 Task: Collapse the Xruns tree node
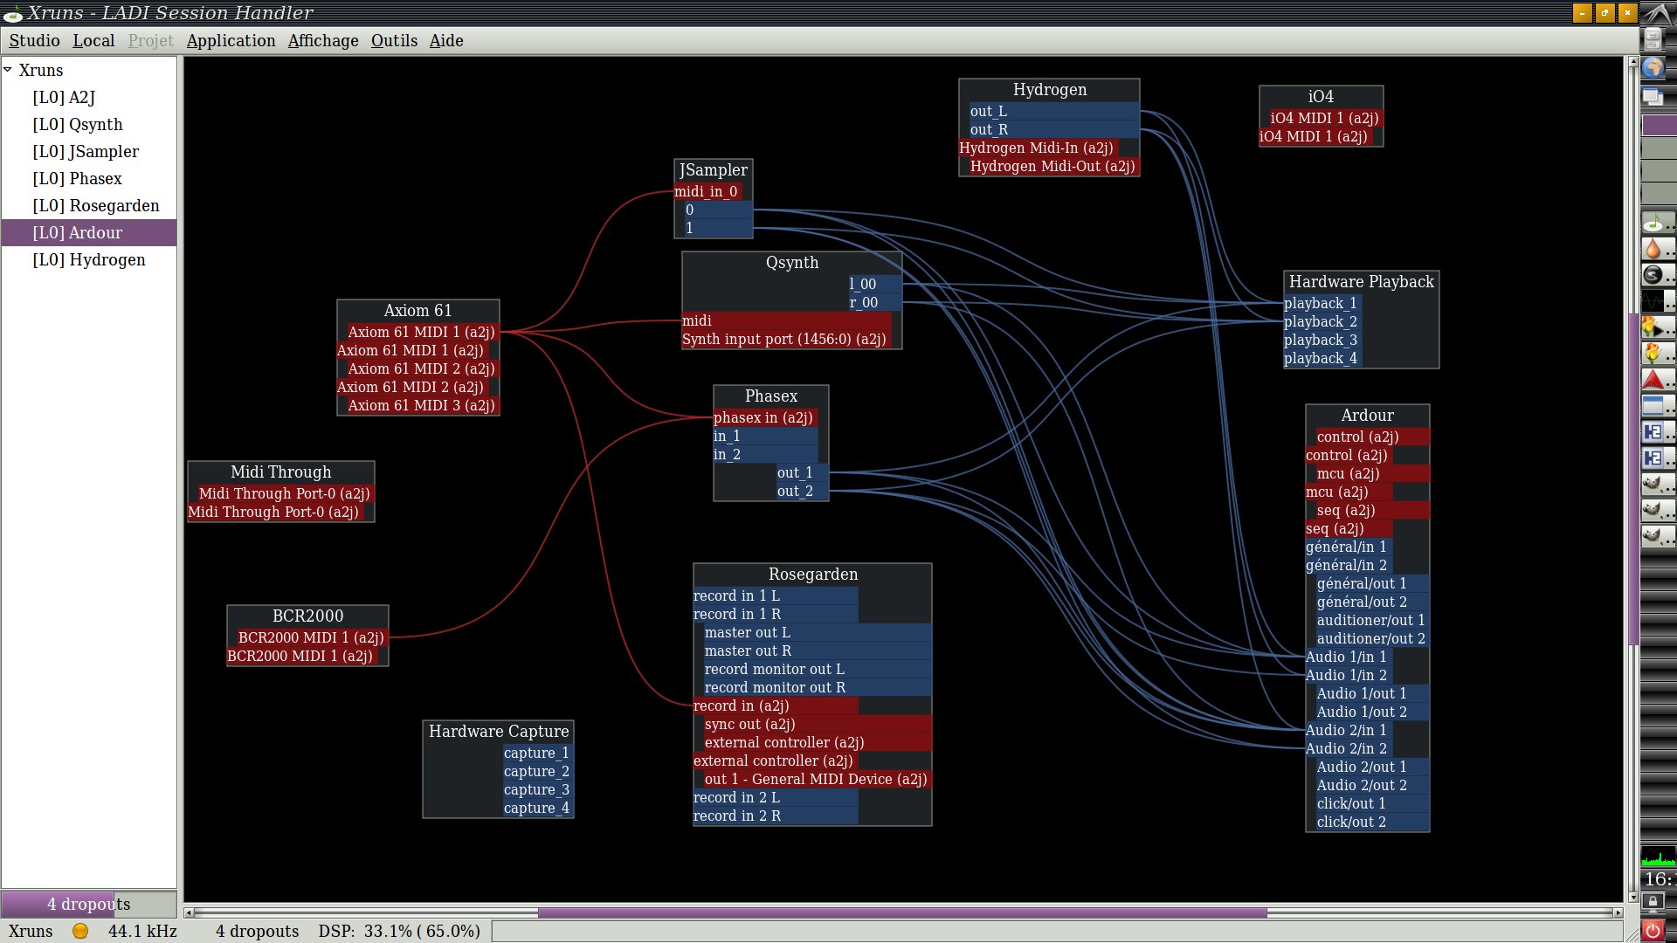8,70
